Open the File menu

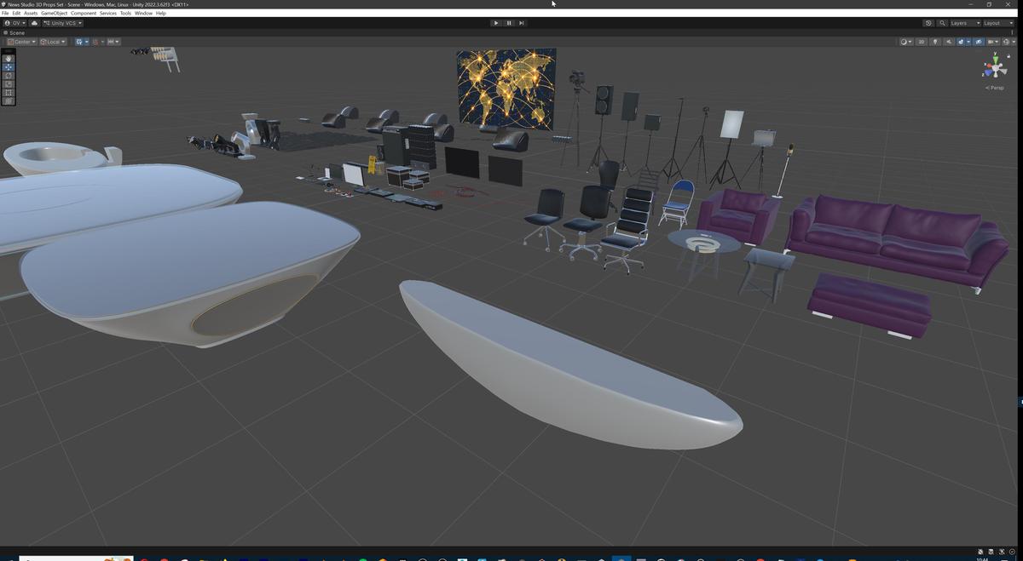point(5,14)
